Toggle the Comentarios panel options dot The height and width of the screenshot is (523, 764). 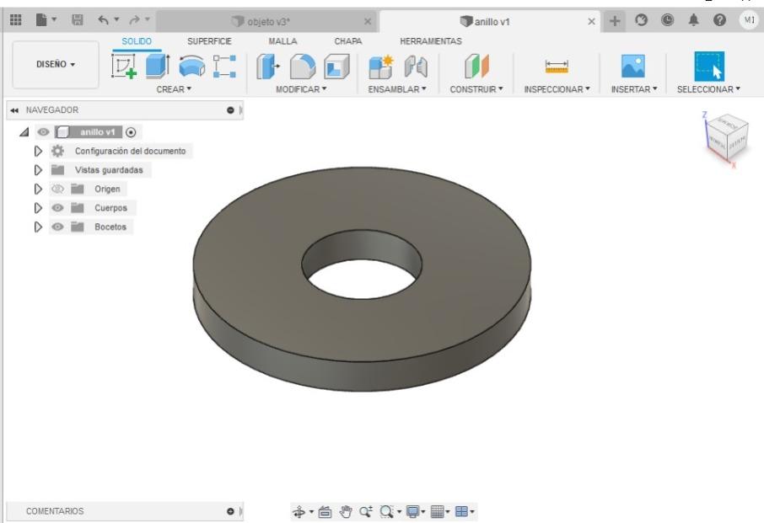click(x=230, y=511)
